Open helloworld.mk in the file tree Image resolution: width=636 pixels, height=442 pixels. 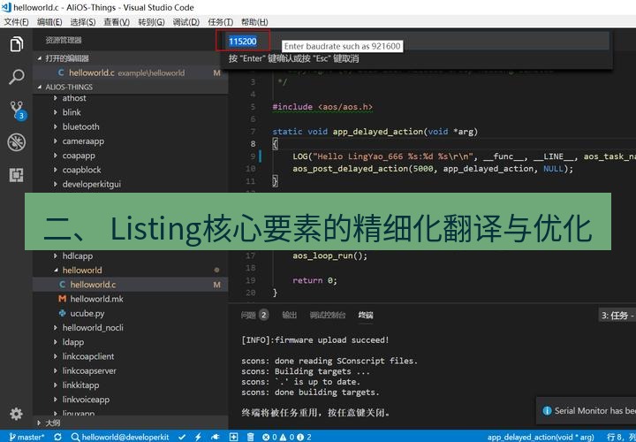130,299
